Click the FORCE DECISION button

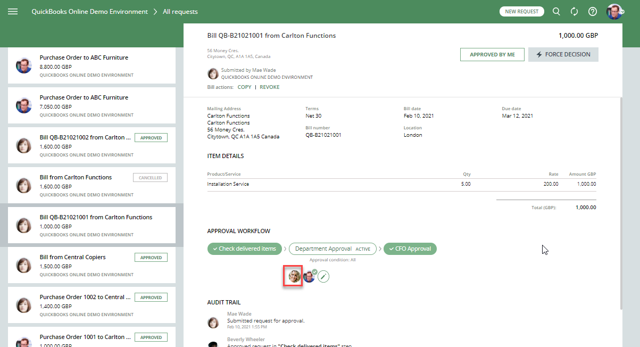pos(563,54)
